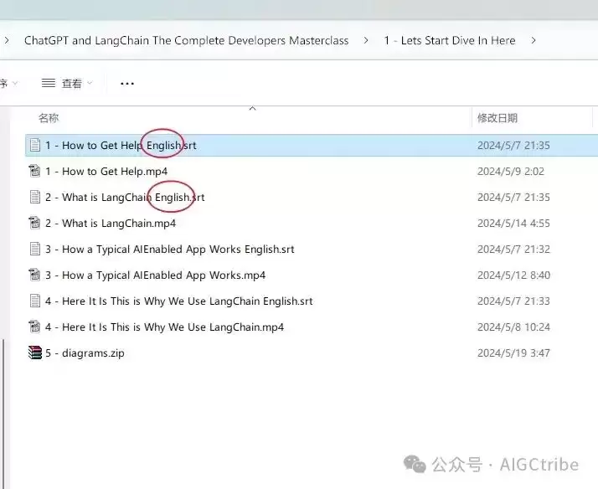Image resolution: width=598 pixels, height=489 pixels.
Task: Expand chevron after Masterclass breadcrumb
Action: 366,40
